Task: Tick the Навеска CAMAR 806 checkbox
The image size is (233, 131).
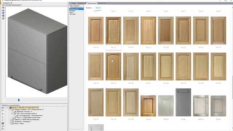Action: pos(11,120)
